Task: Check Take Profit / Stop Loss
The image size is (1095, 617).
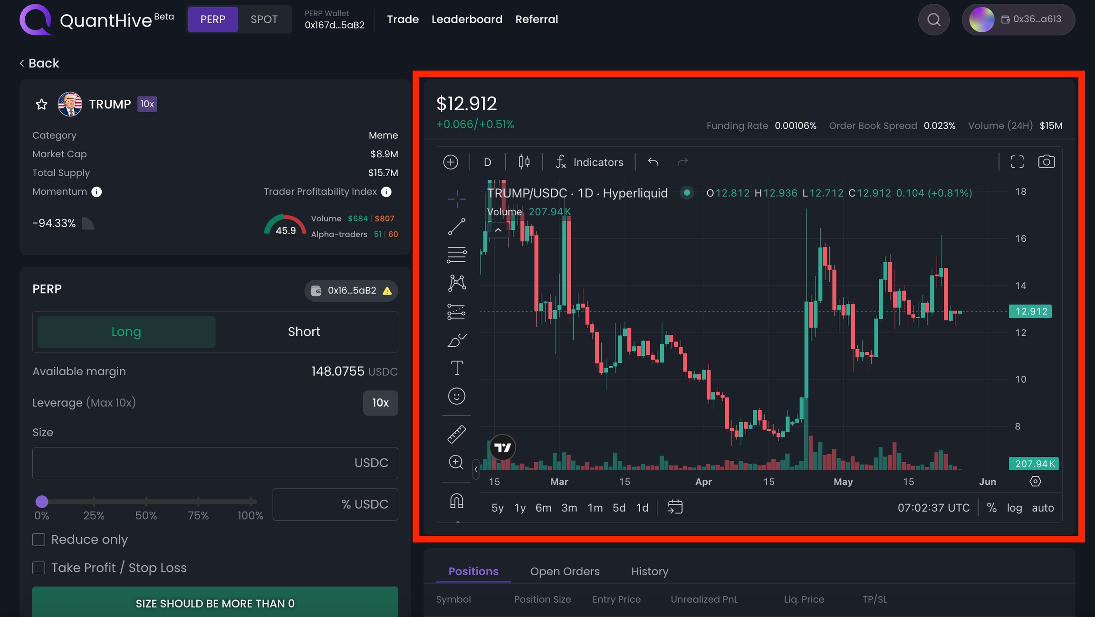Action: 39,568
